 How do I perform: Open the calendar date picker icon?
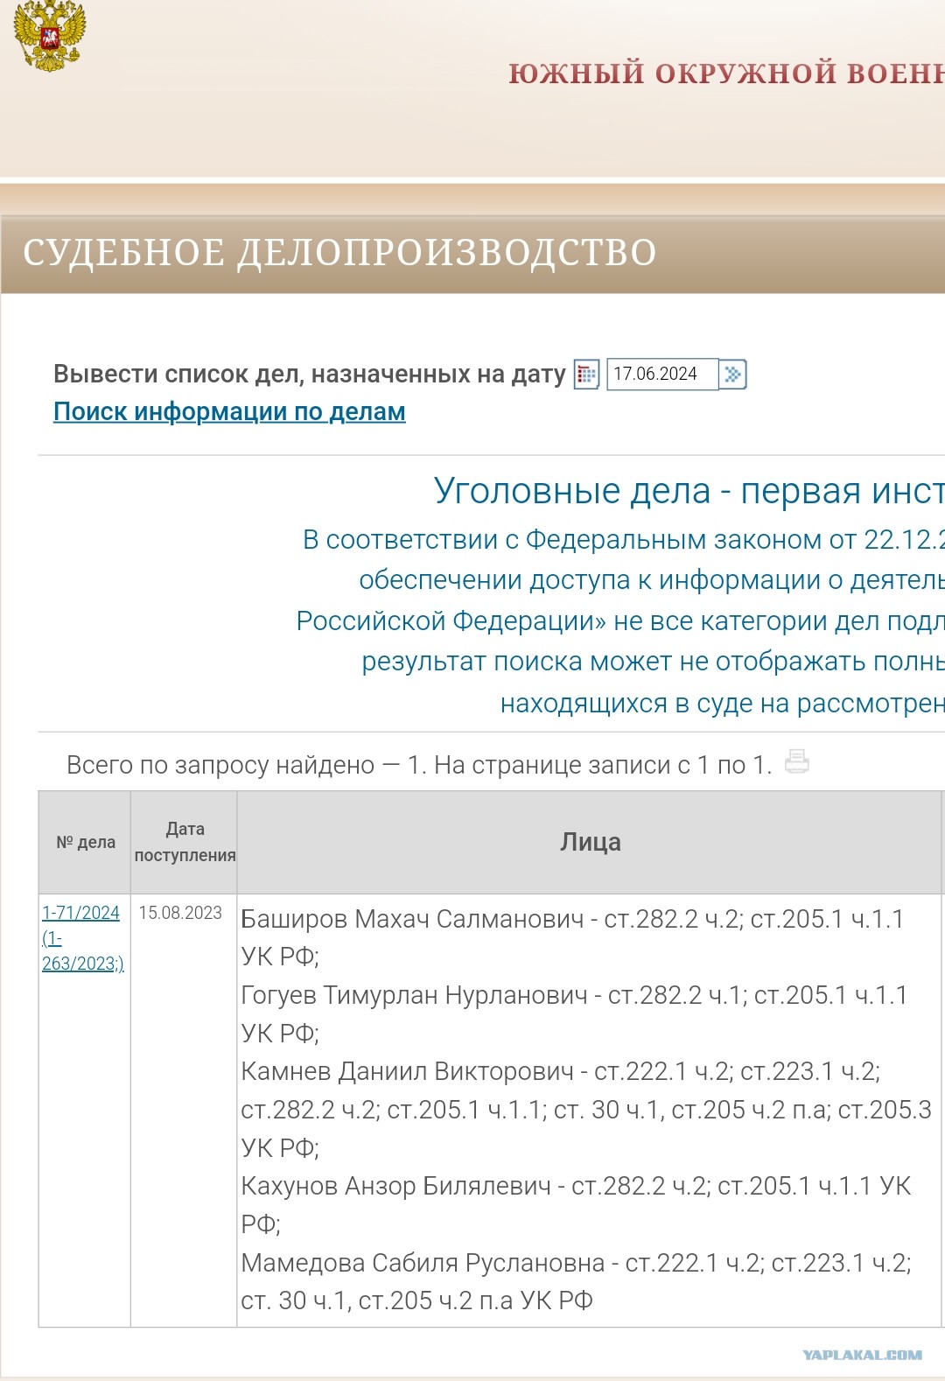pyautogui.click(x=586, y=375)
